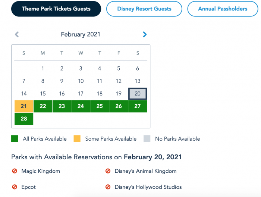Screen dimensions: 261x197
Task: Click yellow Some Parks Available swatch
Action: click(77, 139)
